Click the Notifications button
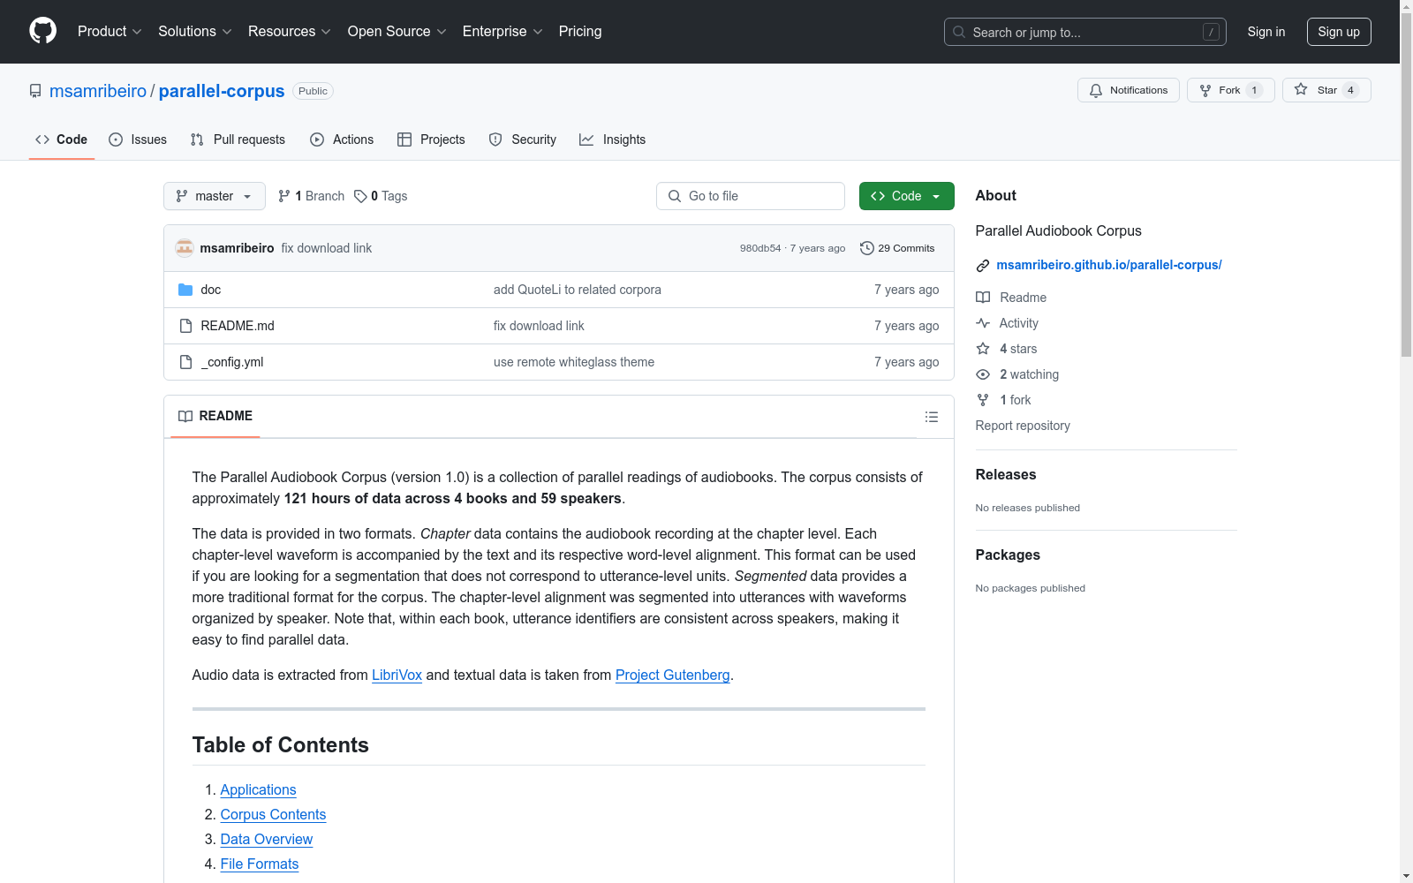 pos(1129,90)
